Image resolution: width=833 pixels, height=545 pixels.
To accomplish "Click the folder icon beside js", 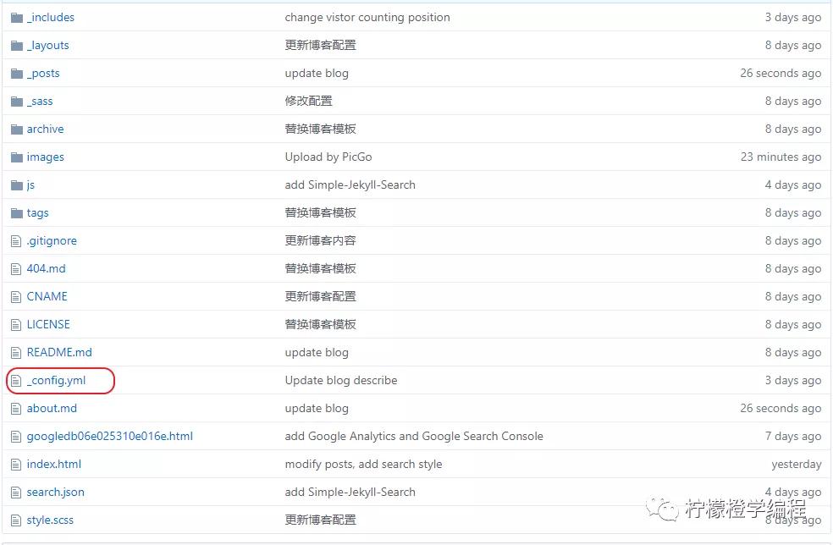I will (15, 184).
